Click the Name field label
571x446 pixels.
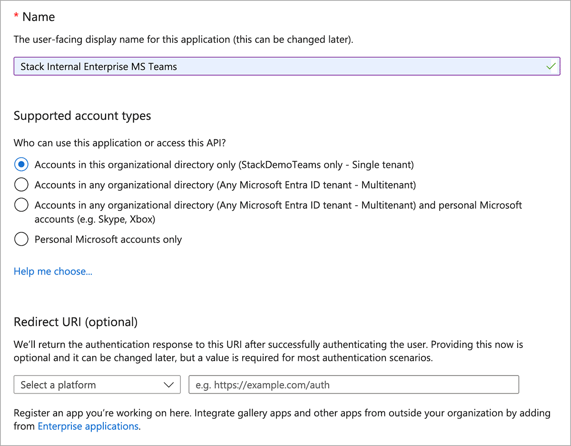(x=39, y=17)
